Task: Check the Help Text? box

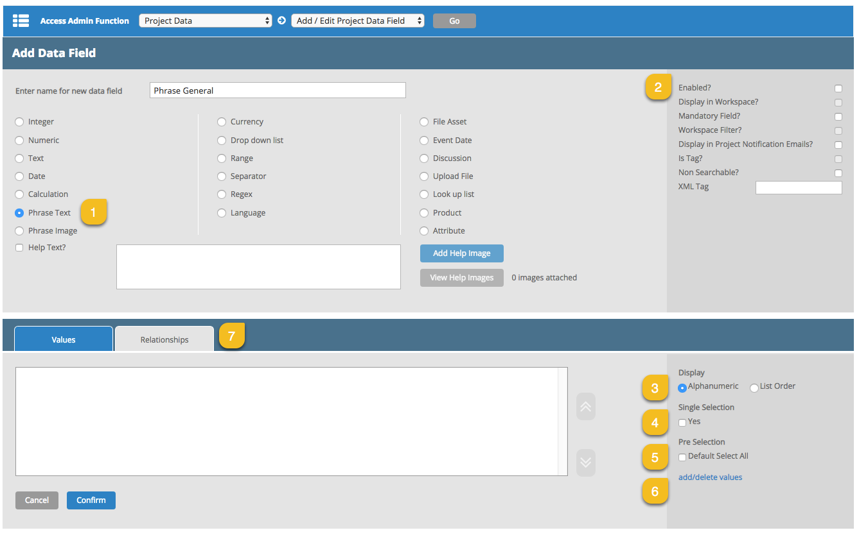Action: 19,248
